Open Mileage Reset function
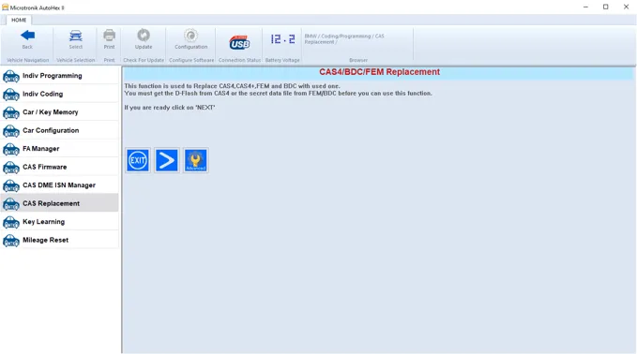The image size is (637, 354). (60, 240)
